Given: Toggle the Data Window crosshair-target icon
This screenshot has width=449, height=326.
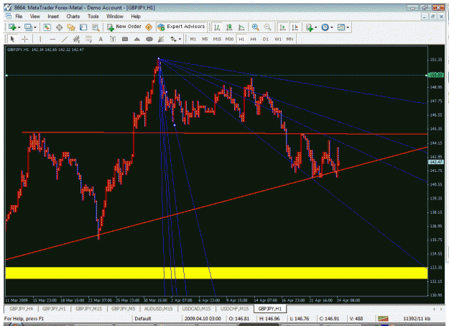Looking at the screenshot, I should 60,27.
